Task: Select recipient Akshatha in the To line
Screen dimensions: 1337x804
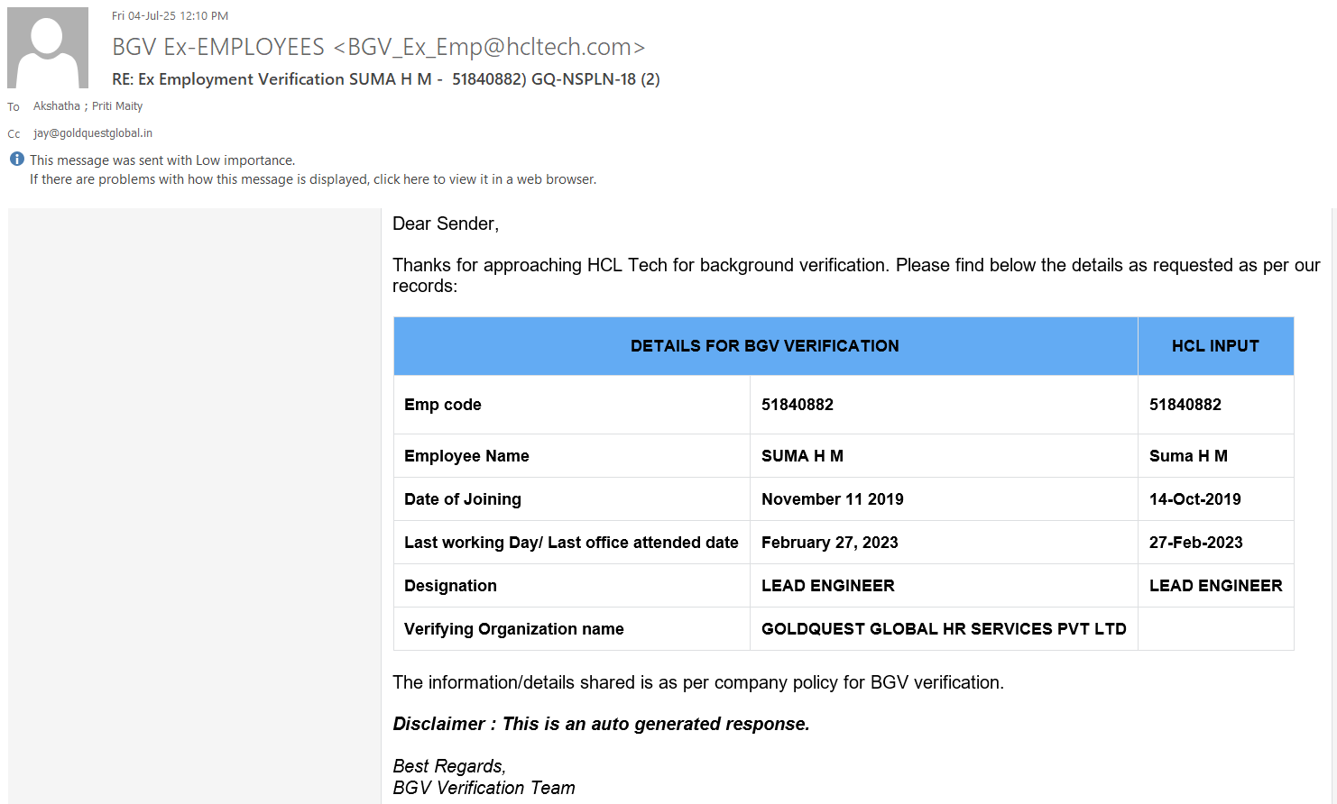Action: (x=57, y=106)
